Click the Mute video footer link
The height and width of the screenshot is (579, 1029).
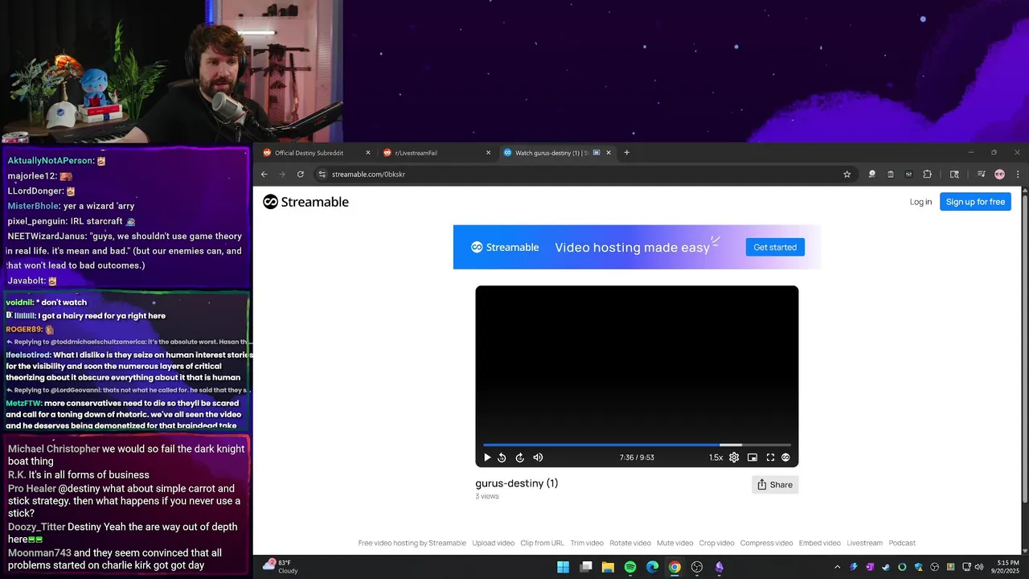coord(674,543)
